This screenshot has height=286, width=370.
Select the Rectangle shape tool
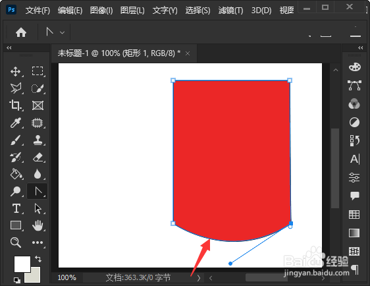16,225
